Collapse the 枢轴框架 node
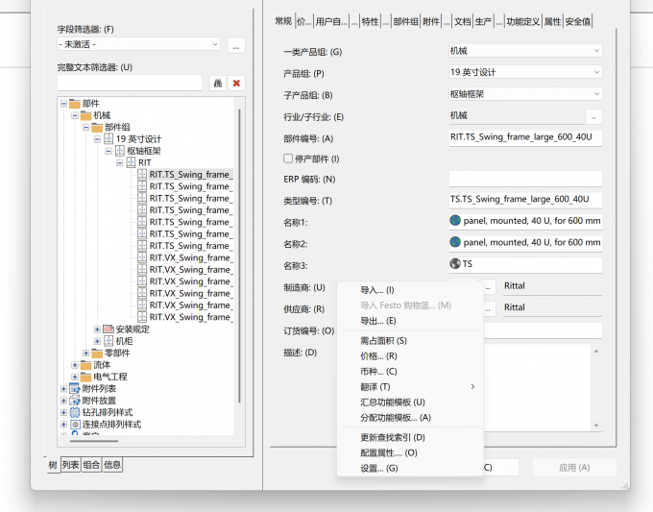The image size is (653, 512). point(109,151)
